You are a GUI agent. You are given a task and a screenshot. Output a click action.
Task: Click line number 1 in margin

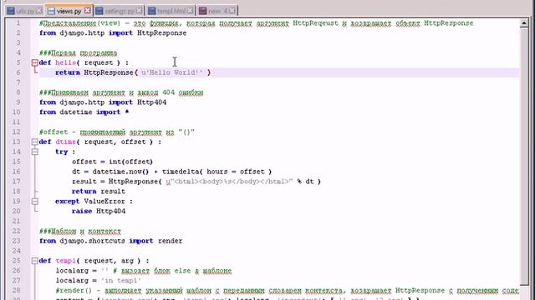pos(18,23)
